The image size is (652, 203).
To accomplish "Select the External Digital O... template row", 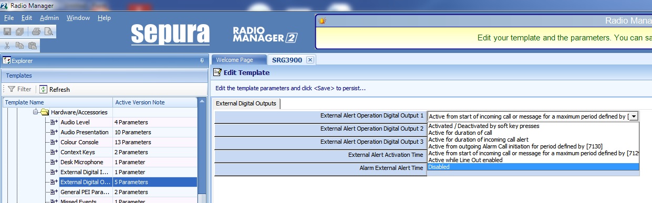I will [x=100, y=182].
